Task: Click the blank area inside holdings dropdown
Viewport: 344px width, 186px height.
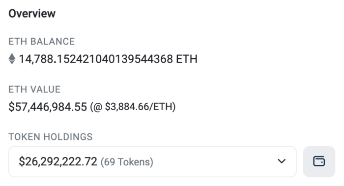Action: (215, 162)
